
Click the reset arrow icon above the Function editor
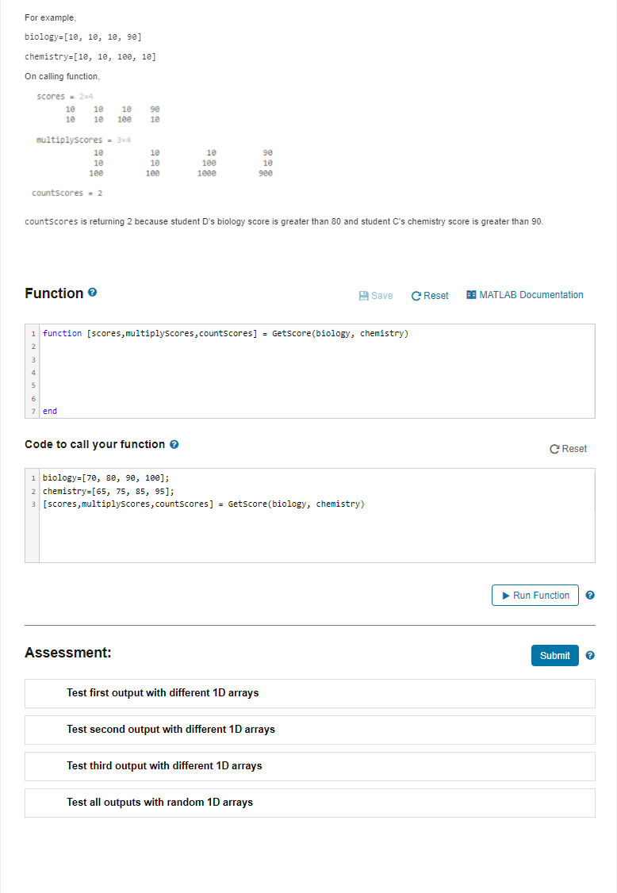416,296
